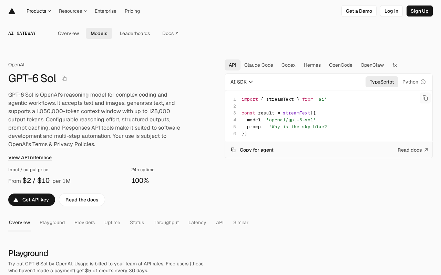The width and height of the screenshot is (441, 275).
Task: Switch code language to TypeScript
Action: point(382,82)
